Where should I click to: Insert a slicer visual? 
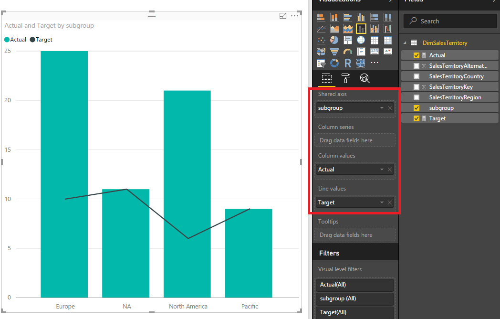coord(321,63)
